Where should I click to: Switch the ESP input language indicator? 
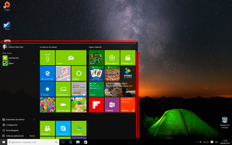click(x=216, y=142)
